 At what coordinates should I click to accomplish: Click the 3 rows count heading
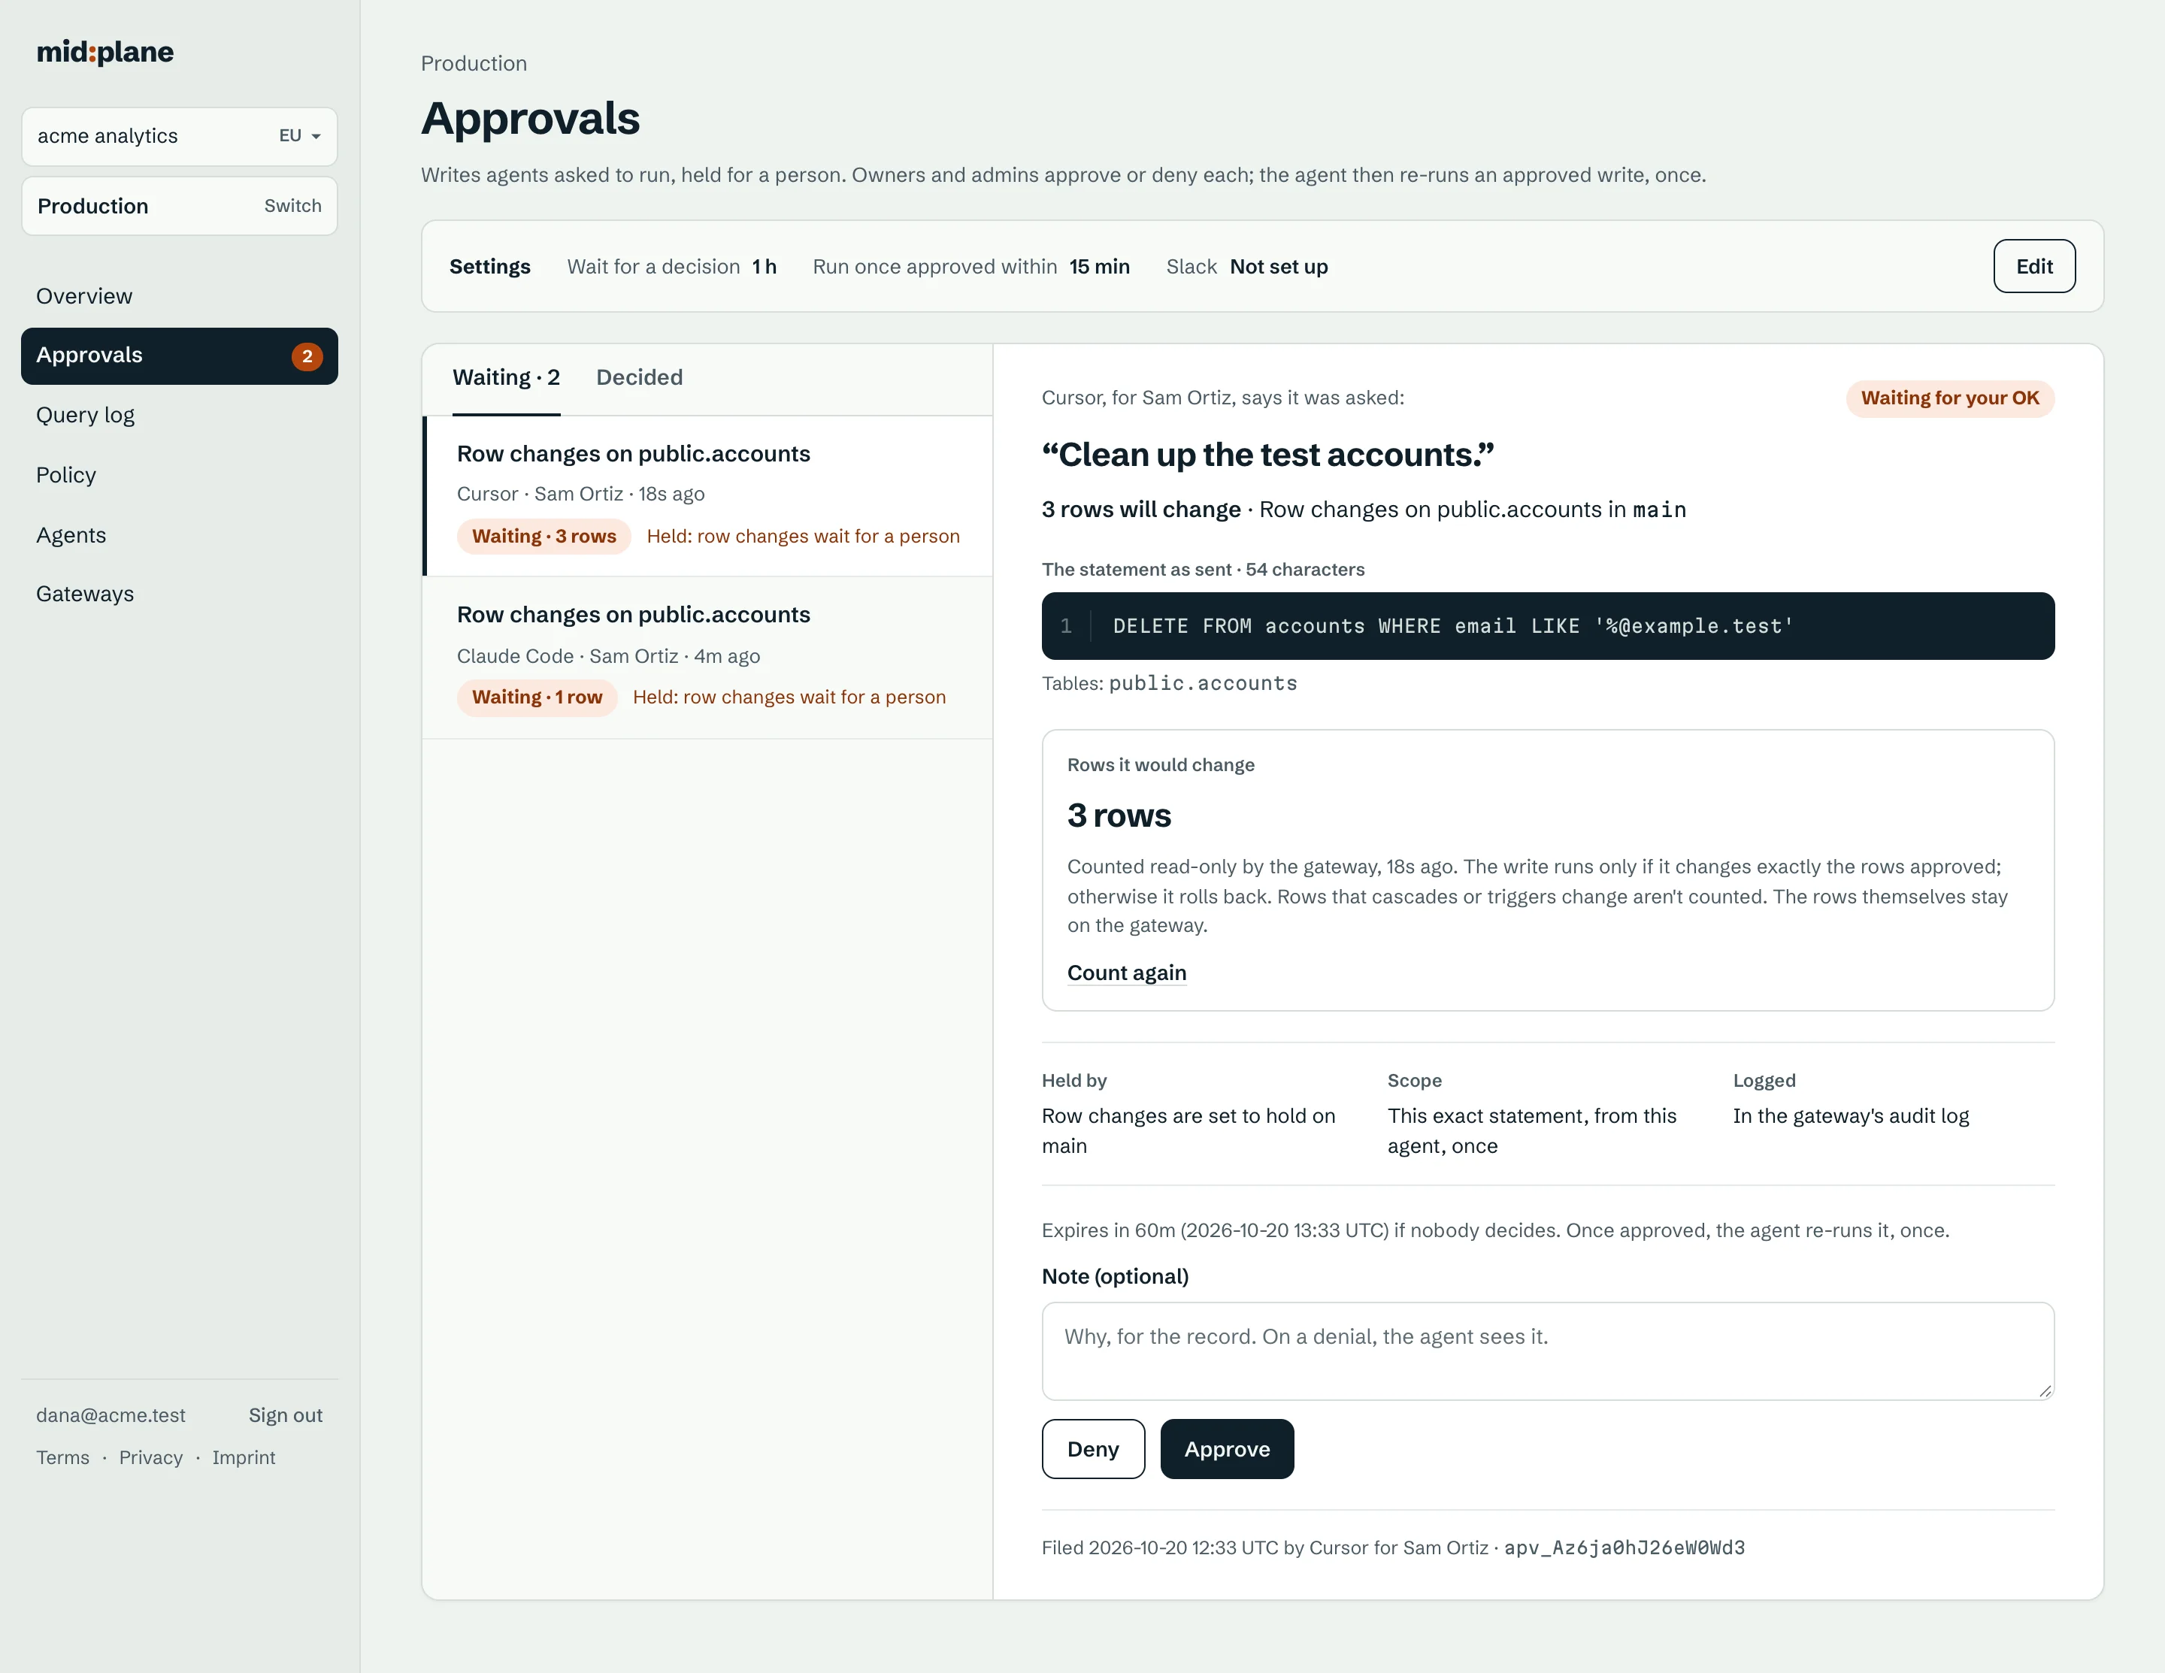[x=1119, y=815]
